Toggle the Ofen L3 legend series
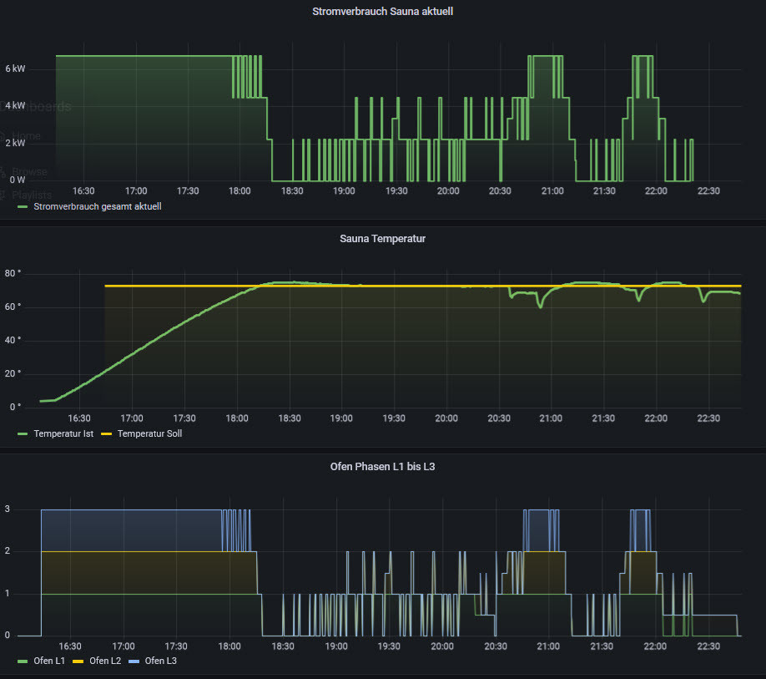The width and height of the screenshot is (766, 679). pyautogui.click(x=161, y=661)
